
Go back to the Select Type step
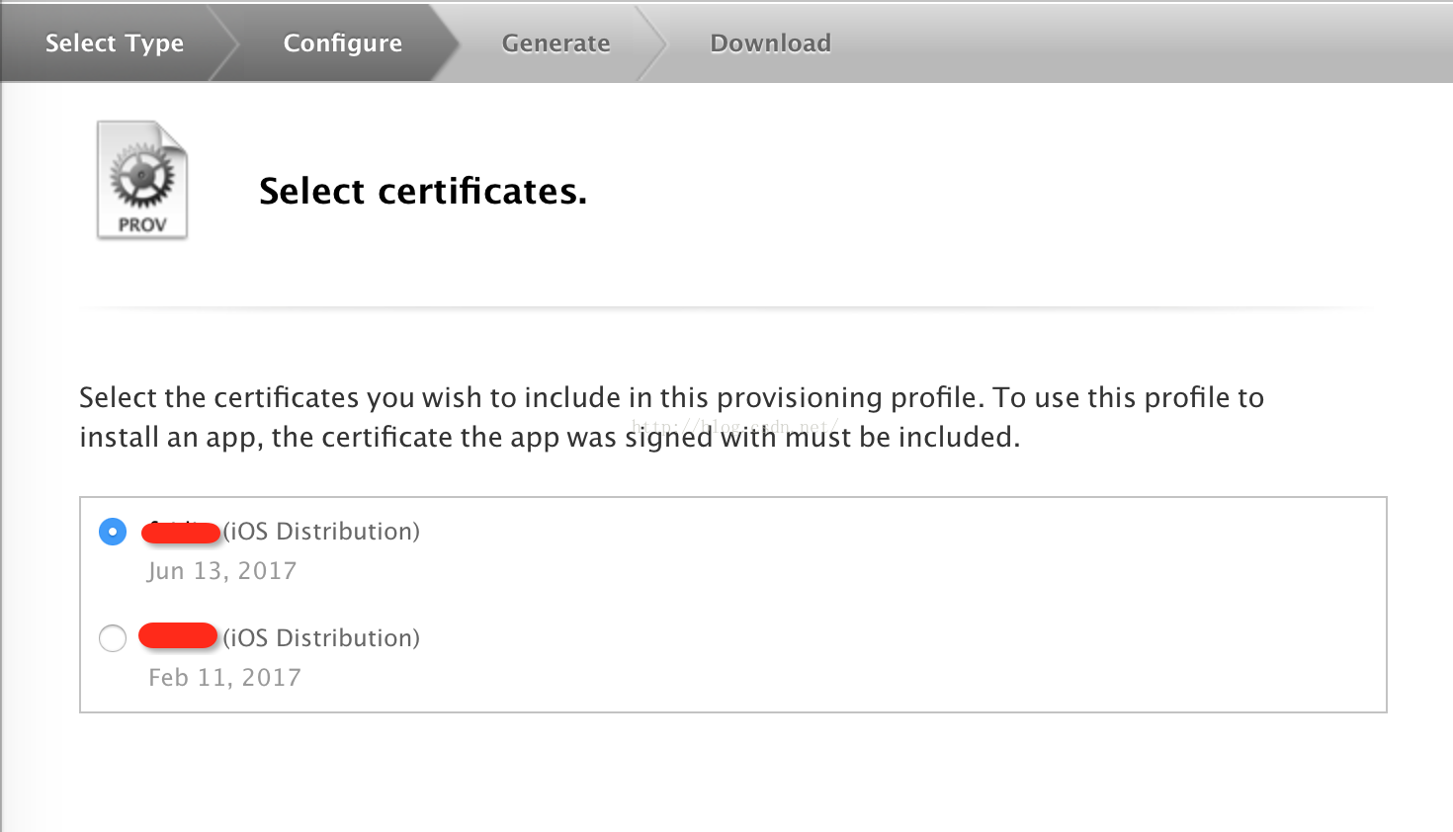(115, 43)
